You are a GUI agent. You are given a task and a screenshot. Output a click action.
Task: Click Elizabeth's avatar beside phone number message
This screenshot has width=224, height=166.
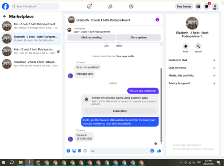(x=70, y=139)
